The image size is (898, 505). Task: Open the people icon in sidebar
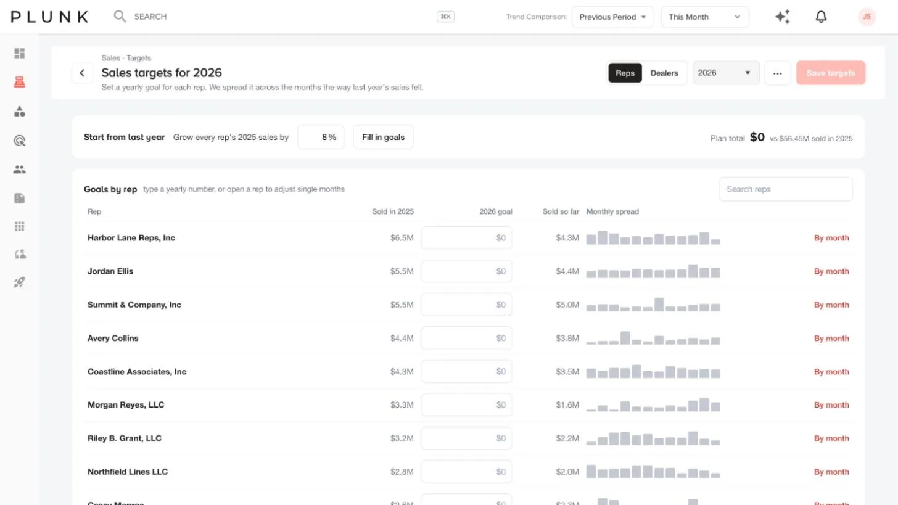(19, 170)
